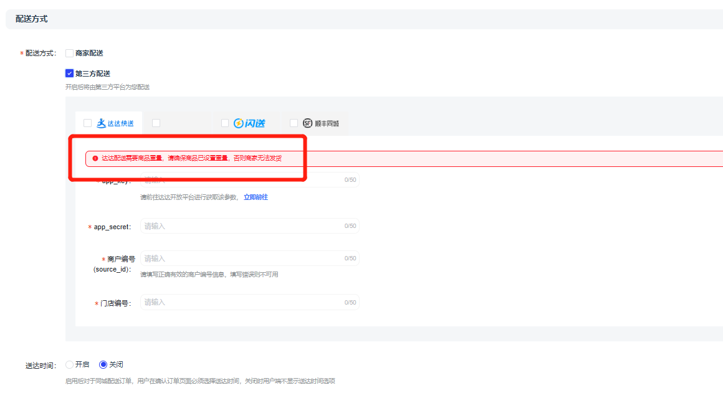Click the red warning icon in alert
Image resolution: width=723 pixels, height=403 pixels.
(x=95, y=159)
